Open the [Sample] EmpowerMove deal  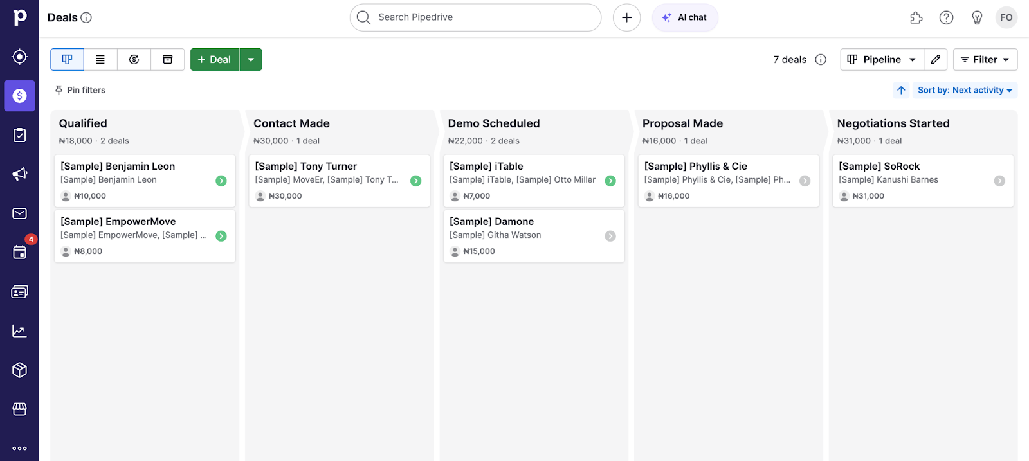[x=145, y=236]
